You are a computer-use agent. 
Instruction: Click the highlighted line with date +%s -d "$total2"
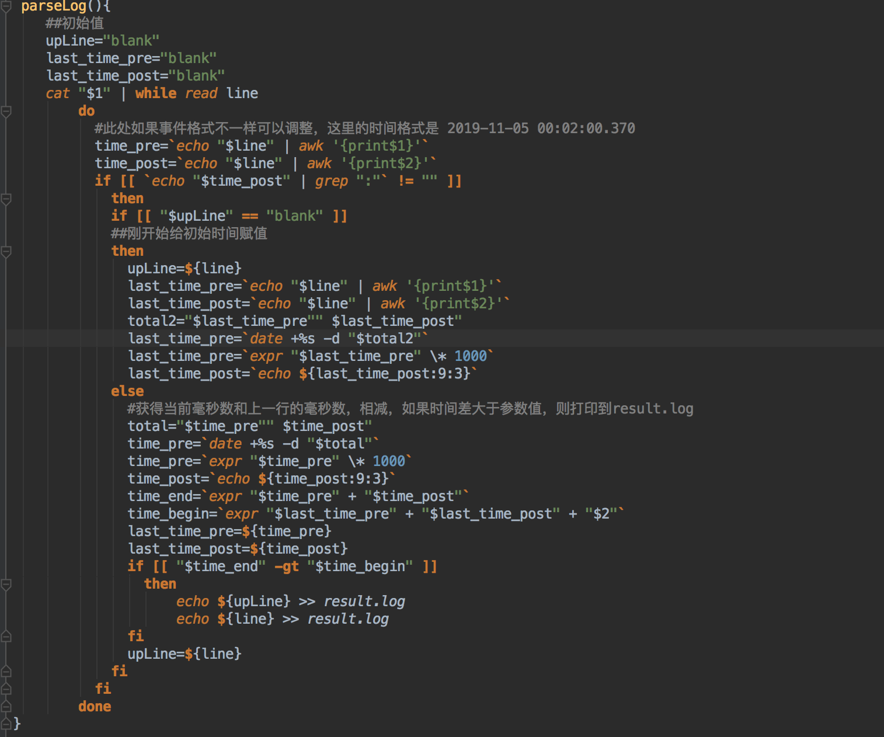pos(278,339)
